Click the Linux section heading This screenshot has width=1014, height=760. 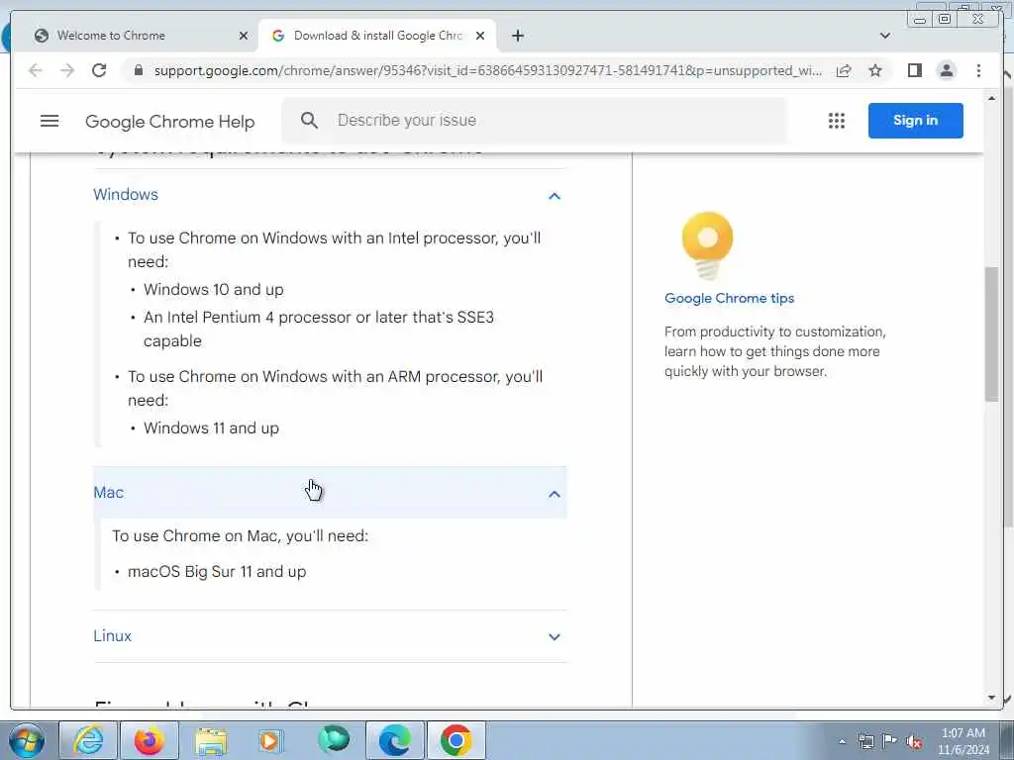point(113,636)
